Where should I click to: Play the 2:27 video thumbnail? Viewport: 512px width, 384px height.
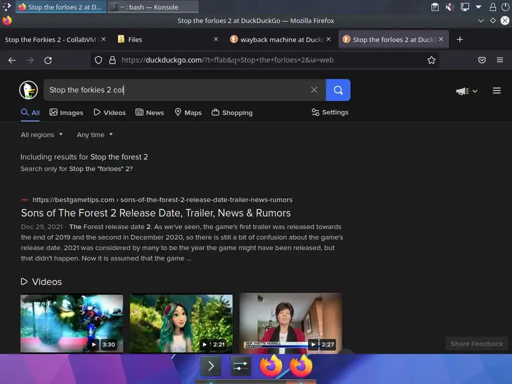[290, 323]
